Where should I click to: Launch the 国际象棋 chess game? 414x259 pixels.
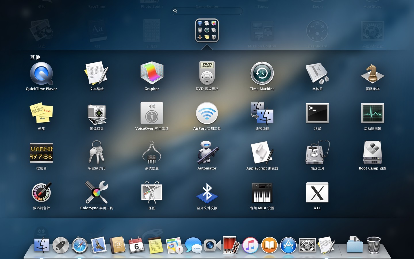(373, 74)
